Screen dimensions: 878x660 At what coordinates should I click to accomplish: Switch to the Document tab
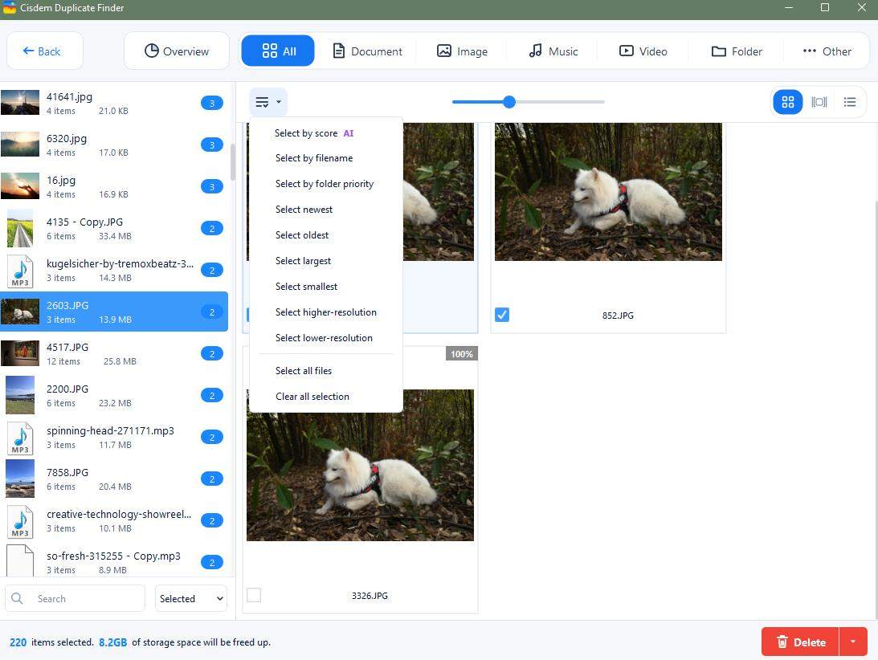point(367,51)
